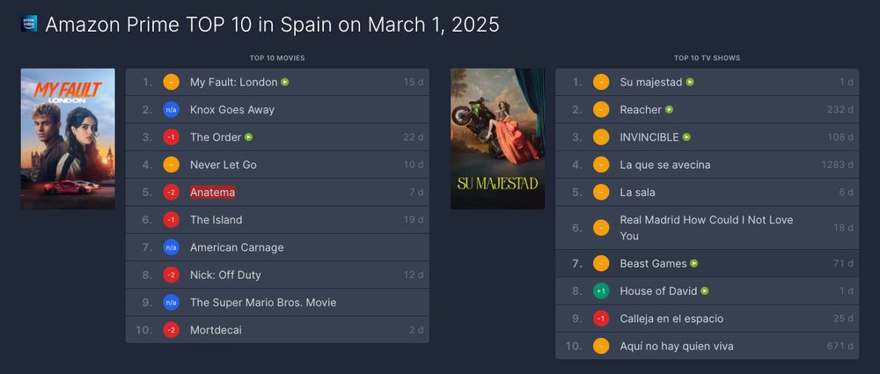
Task: Click green play icon beside House of David
Action: tap(705, 291)
